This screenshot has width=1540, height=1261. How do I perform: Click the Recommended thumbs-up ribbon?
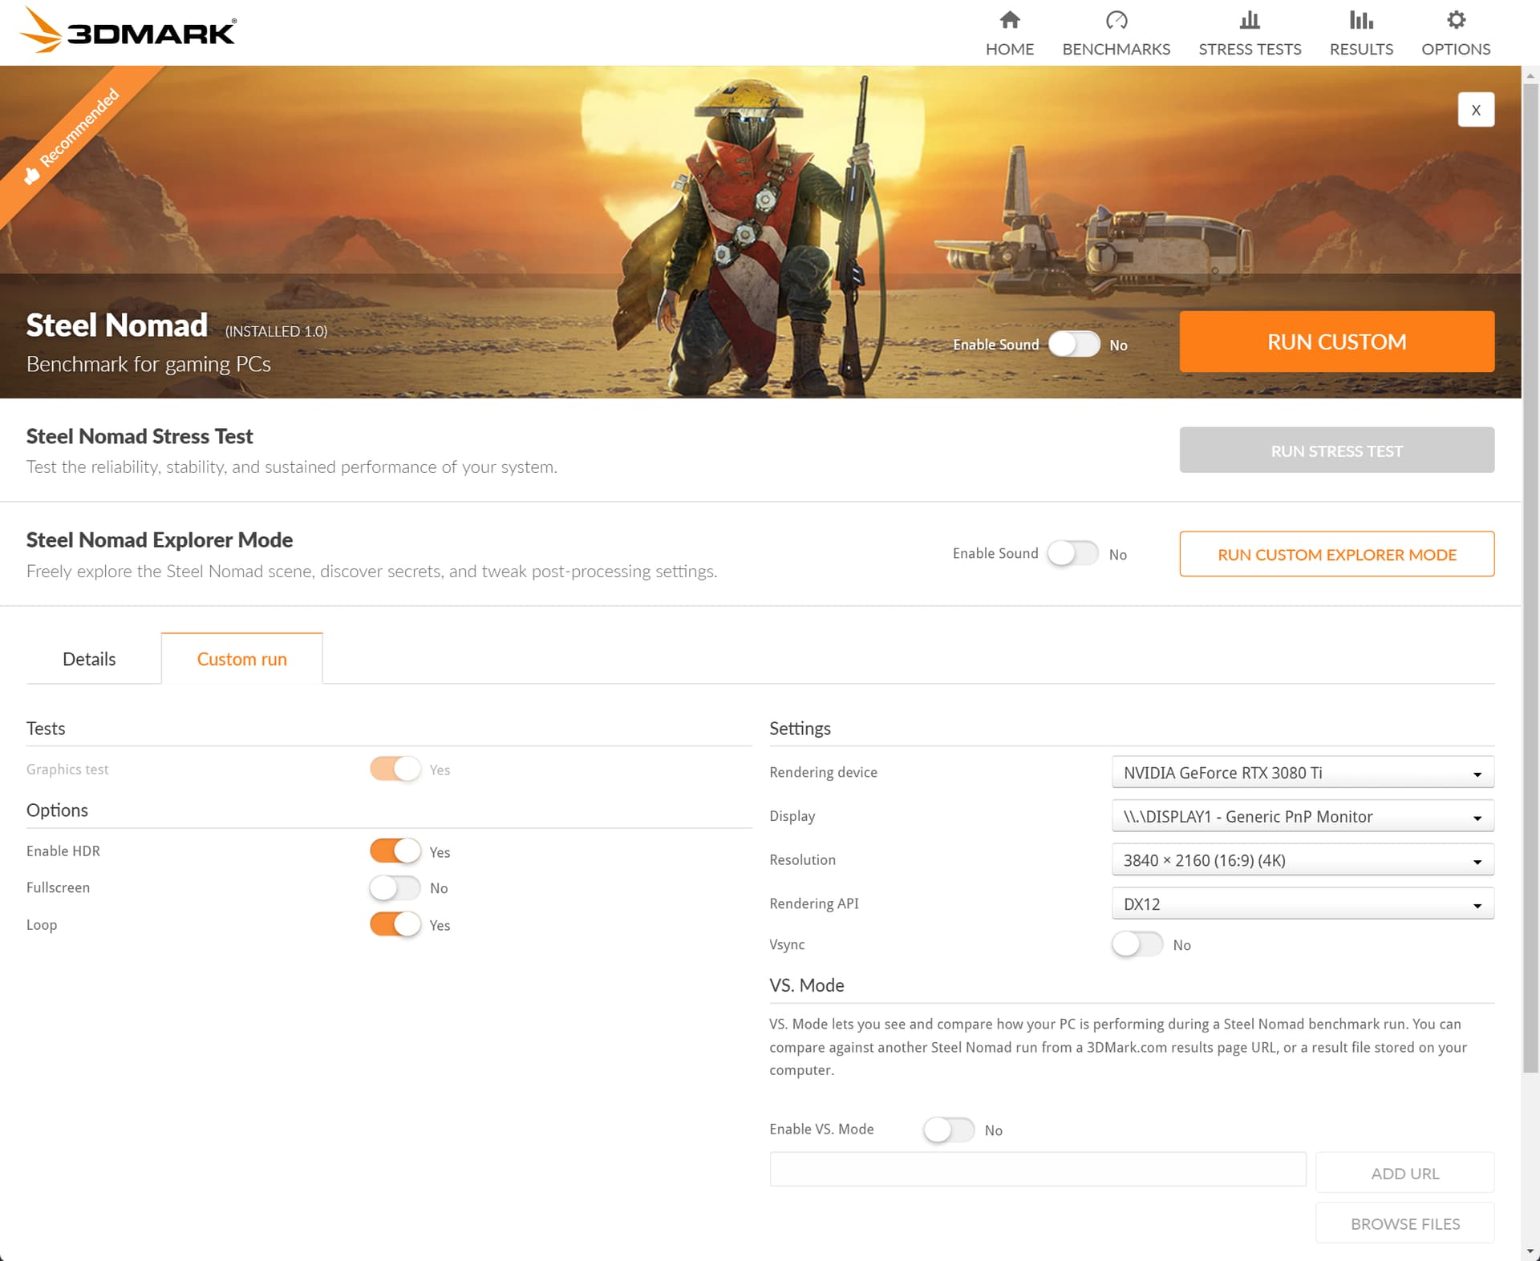(x=72, y=136)
